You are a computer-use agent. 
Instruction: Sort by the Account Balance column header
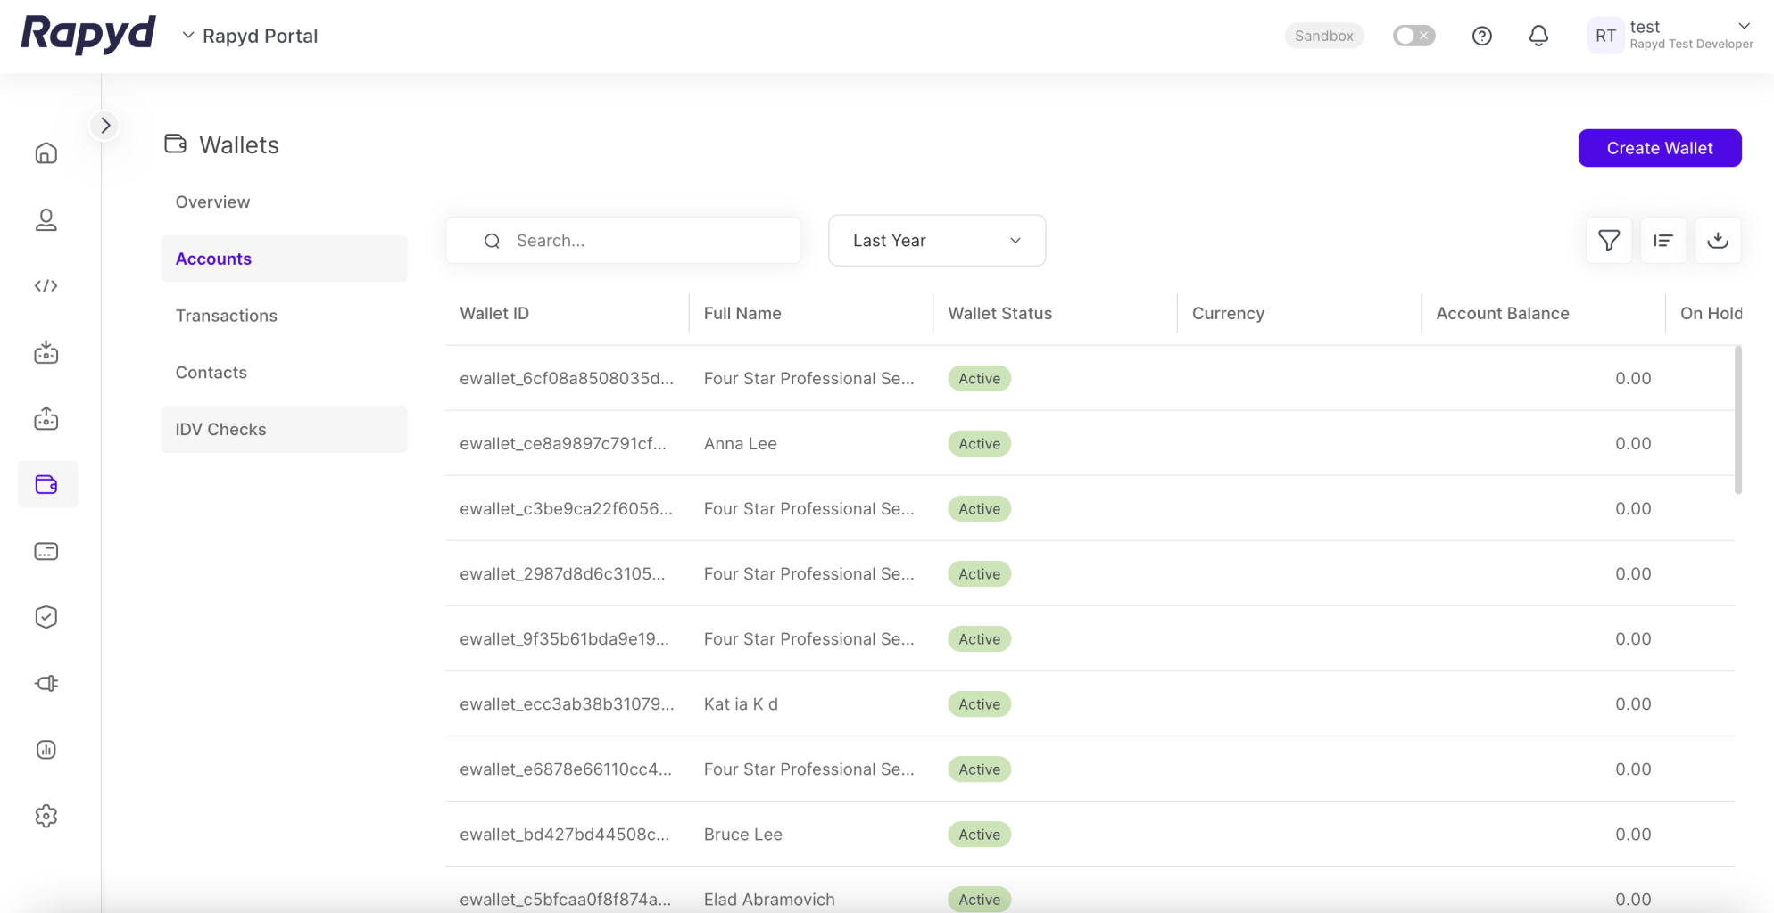(1503, 314)
